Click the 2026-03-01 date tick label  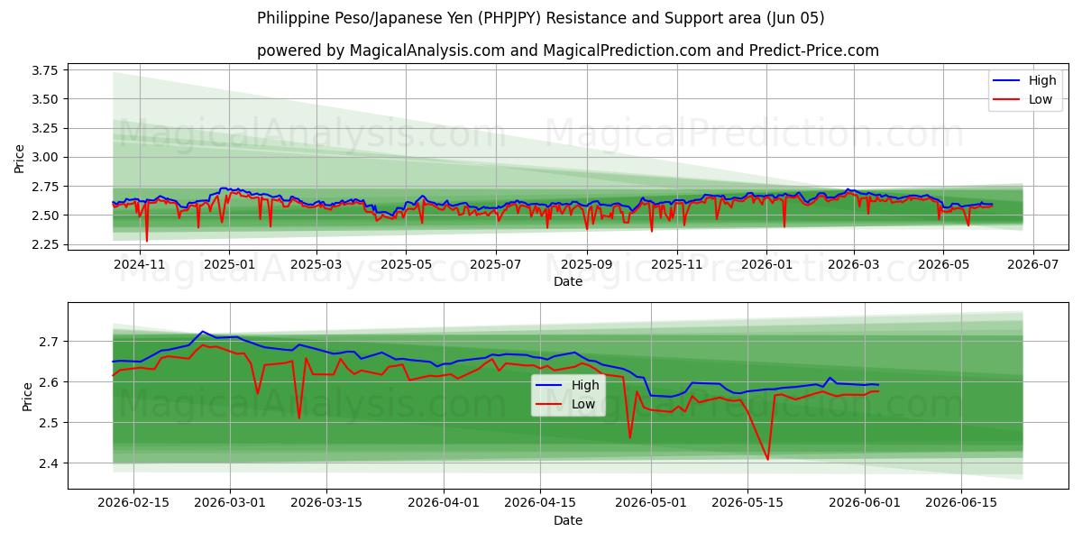pos(230,503)
